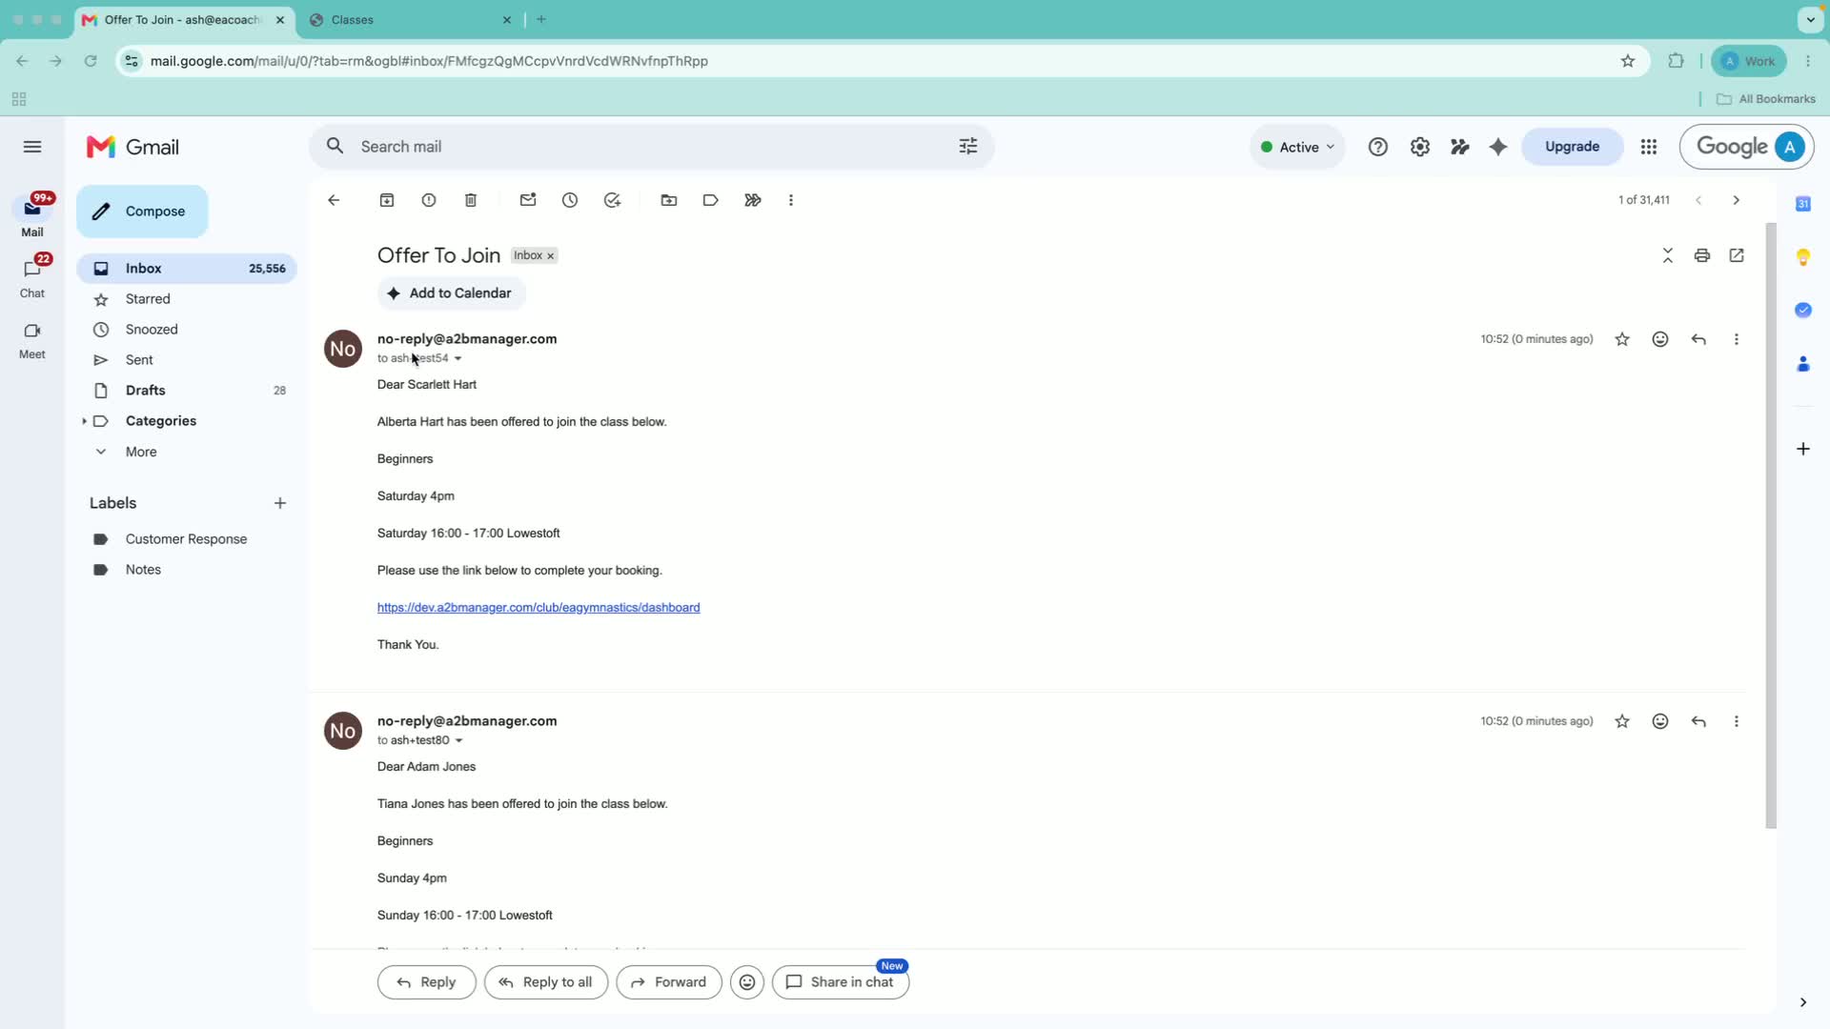Delete the conversation with trash icon

(x=471, y=200)
